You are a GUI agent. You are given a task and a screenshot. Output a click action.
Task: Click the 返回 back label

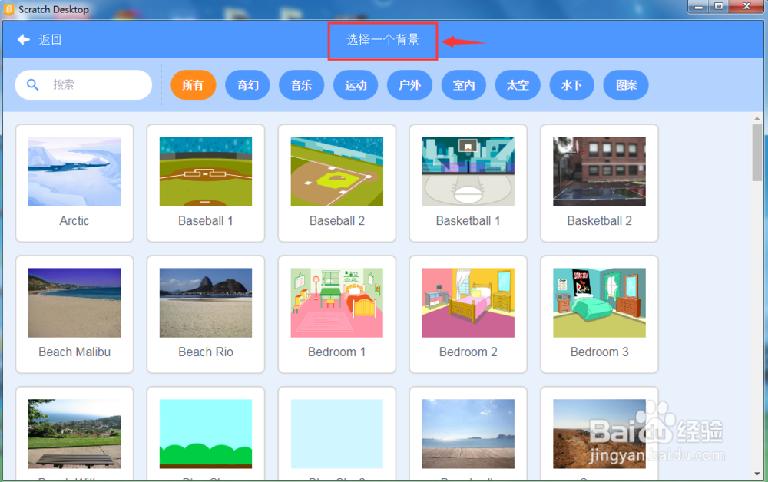click(50, 40)
